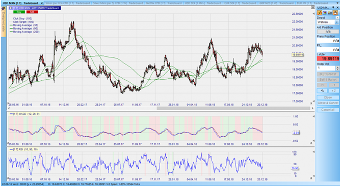The width and height of the screenshot is (340, 186).
Task: Click the x 2 double position button
Action: tap(333, 90)
